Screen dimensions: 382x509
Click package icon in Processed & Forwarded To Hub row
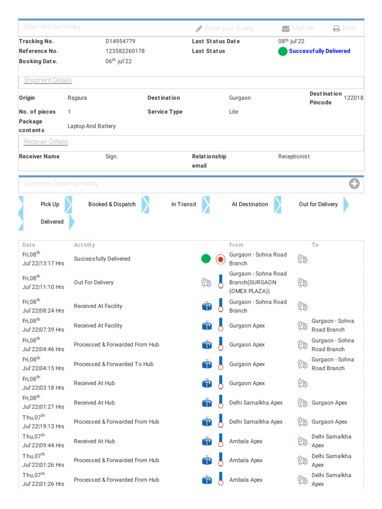pyautogui.click(x=207, y=364)
